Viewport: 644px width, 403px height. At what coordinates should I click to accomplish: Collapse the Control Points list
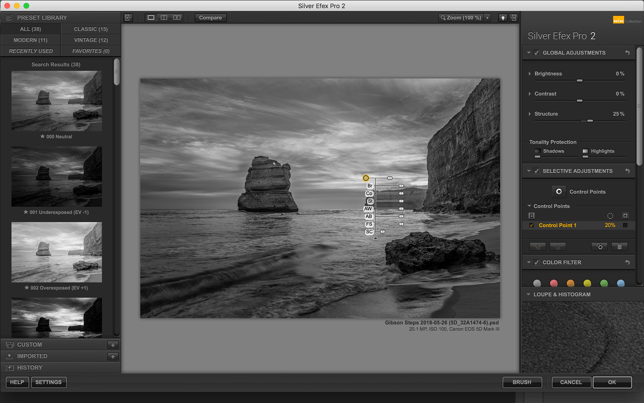coord(529,206)
